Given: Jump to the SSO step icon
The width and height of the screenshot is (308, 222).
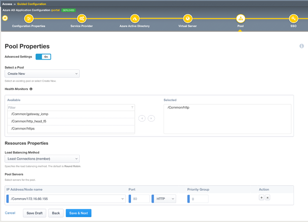Looking at the screenshot, I should coord(293,19).
